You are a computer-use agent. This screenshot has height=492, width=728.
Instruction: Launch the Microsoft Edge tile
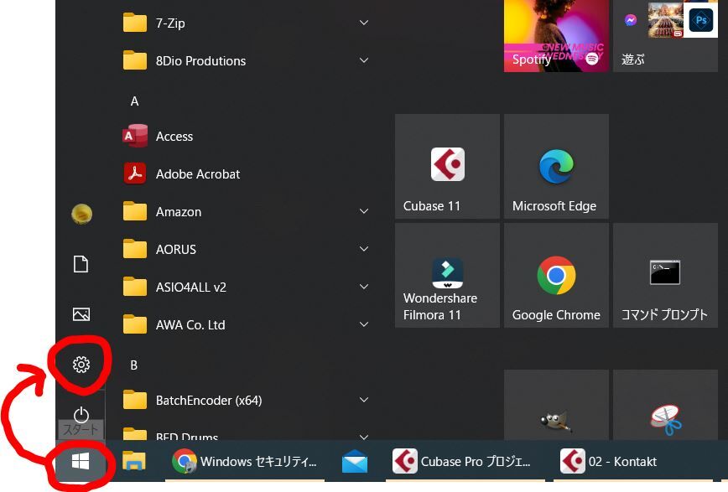(556, 166)
